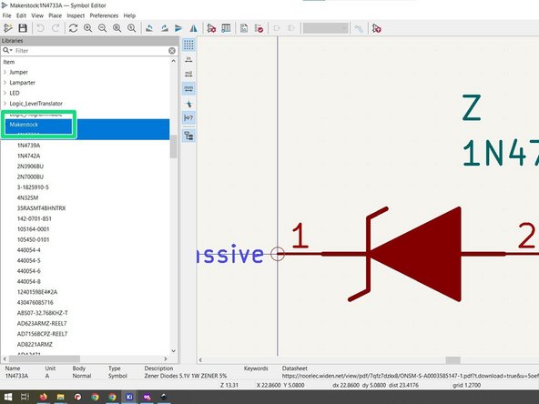Create a new symbol from the toolbar

[8, 28]
